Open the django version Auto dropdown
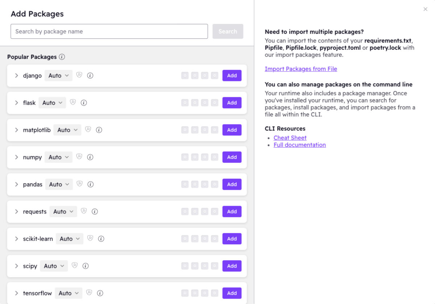The width and height of the screenshot is (435, 304). pos(58,76)
